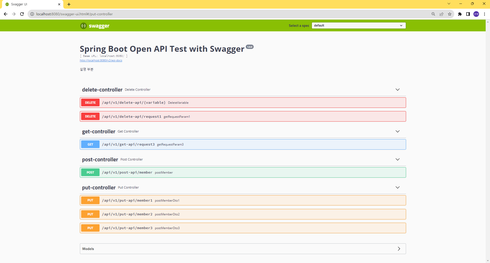490x263 pixels.
Task: Collapse the get-controller section chevron
Action: click(x=397, y=131)
